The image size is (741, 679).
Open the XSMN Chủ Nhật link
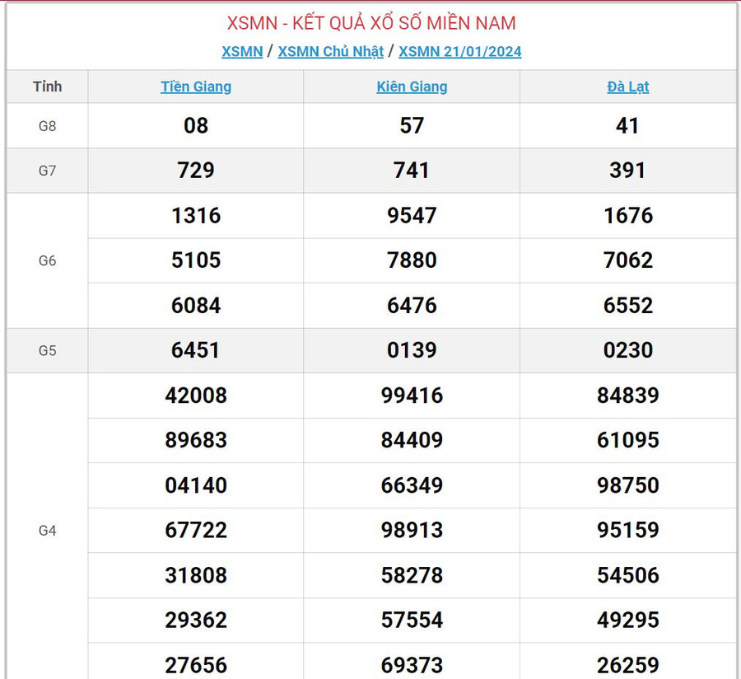pos(330,51)
